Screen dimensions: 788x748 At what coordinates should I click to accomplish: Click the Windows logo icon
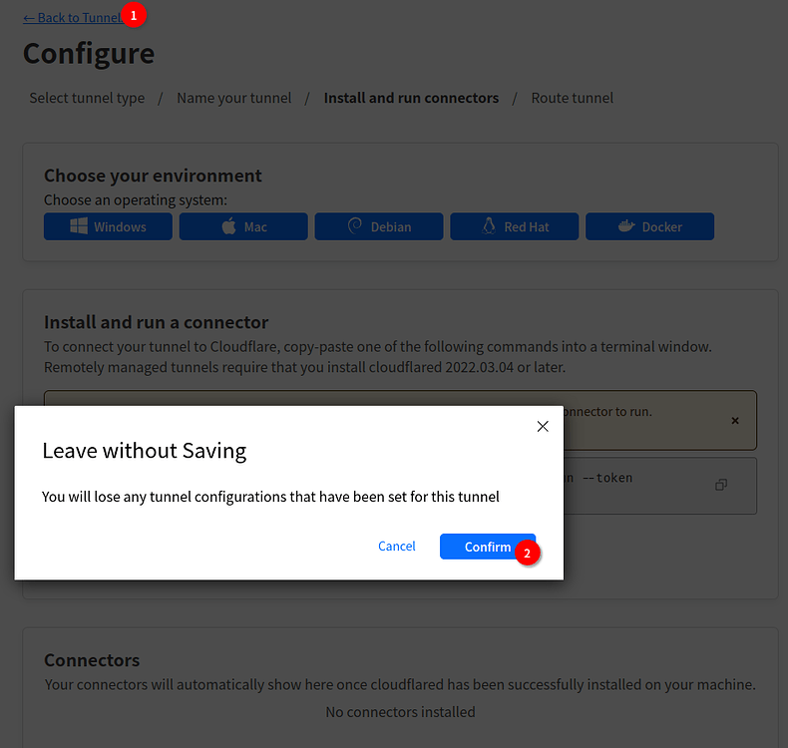79,226
